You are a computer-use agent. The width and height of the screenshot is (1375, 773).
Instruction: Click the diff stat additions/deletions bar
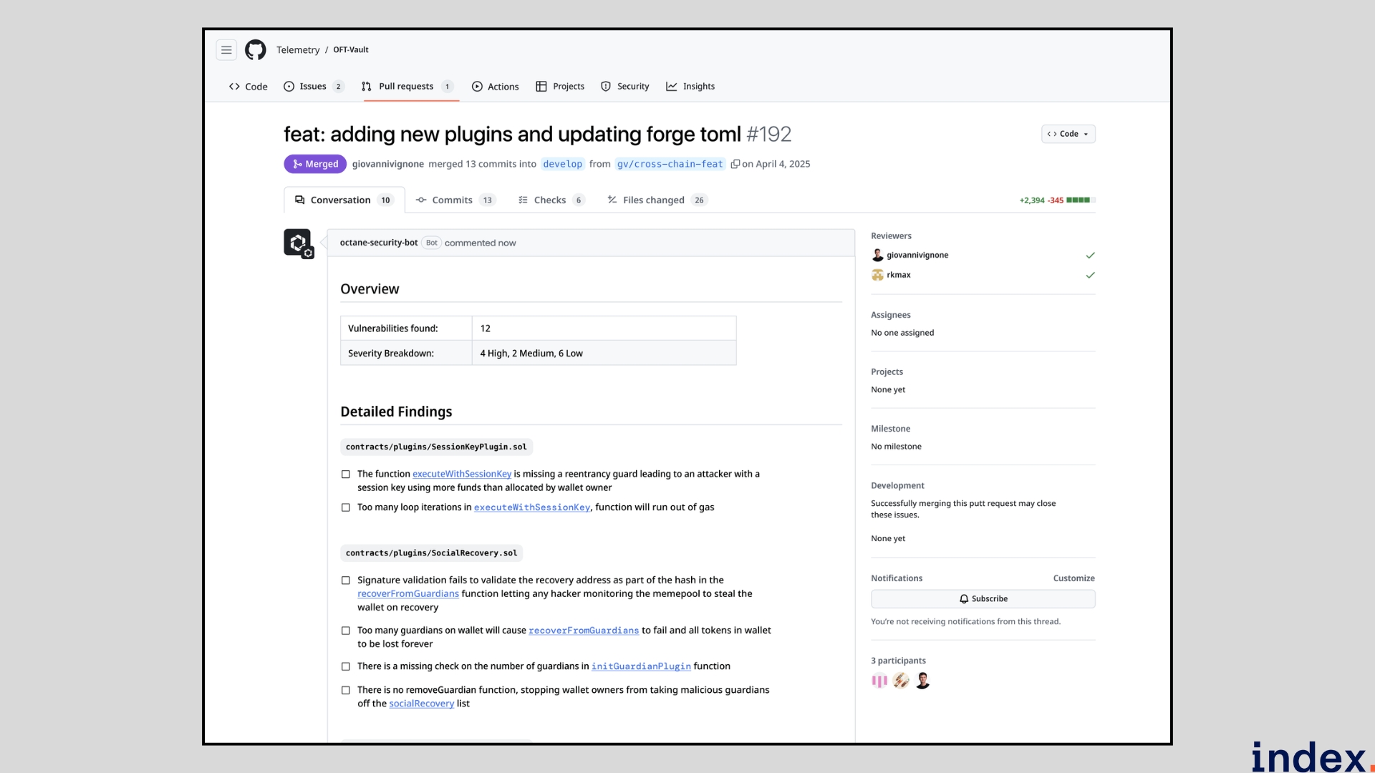click(x=1081, y=200)
